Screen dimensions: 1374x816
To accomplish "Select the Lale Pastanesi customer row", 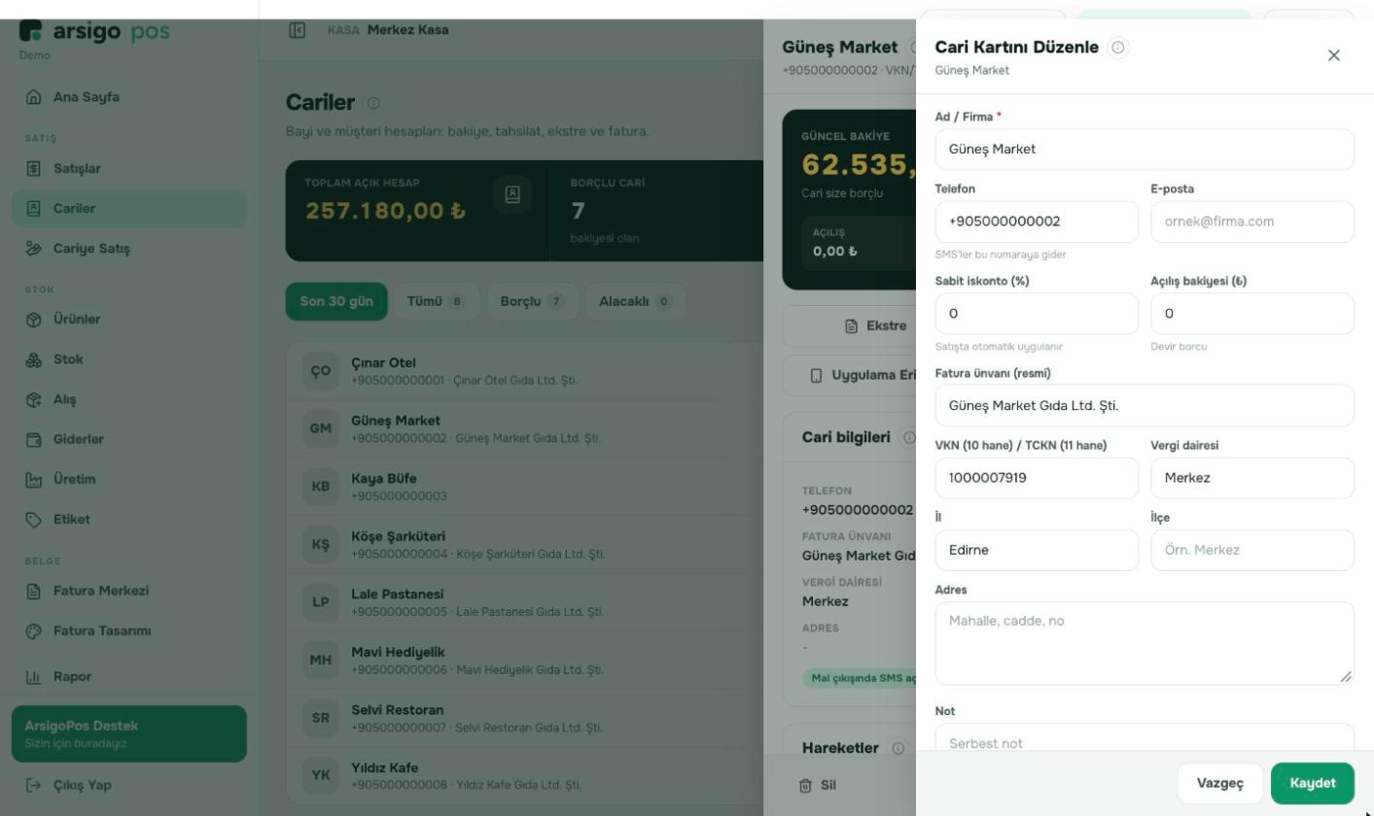I will click(x=525, y=602).
